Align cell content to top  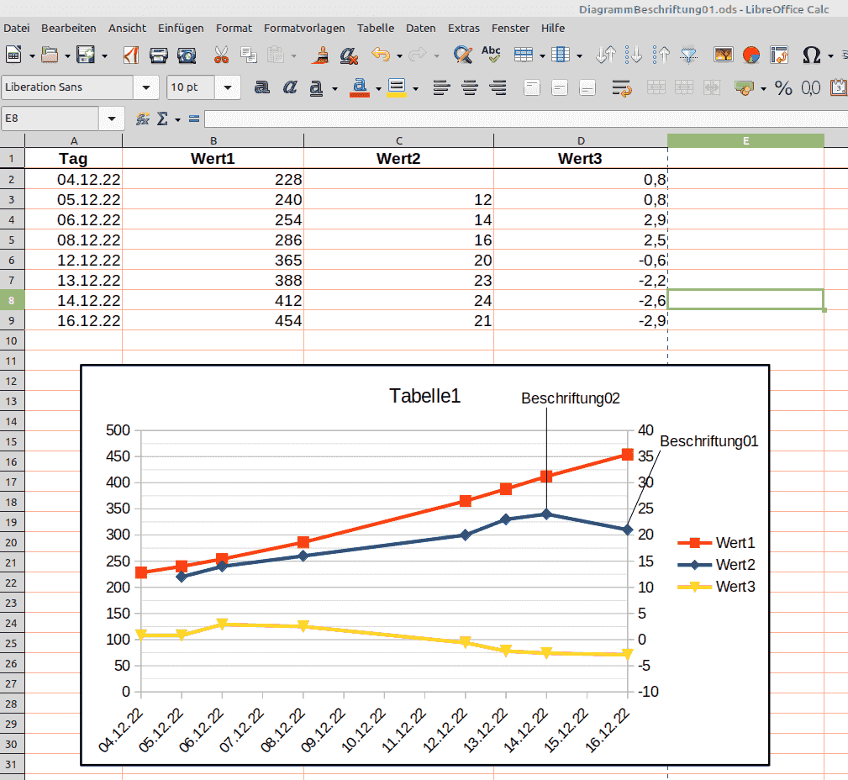(532, 87)
